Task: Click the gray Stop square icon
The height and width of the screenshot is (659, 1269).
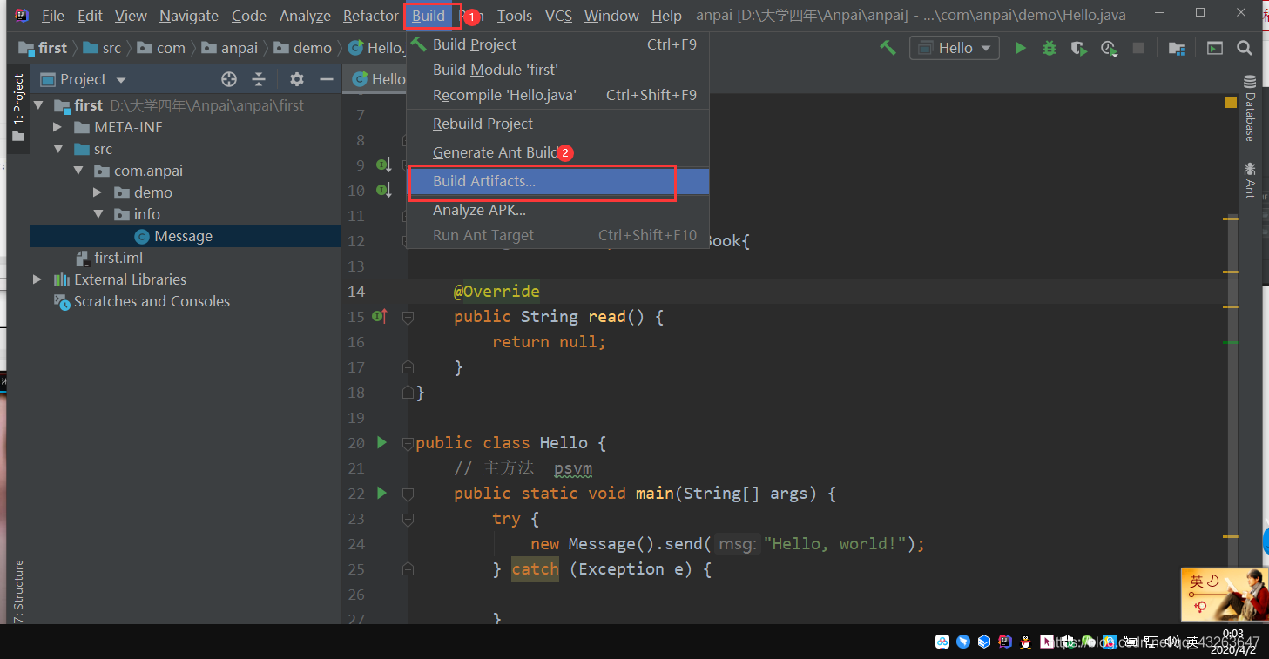Action: coord(1137,48)
